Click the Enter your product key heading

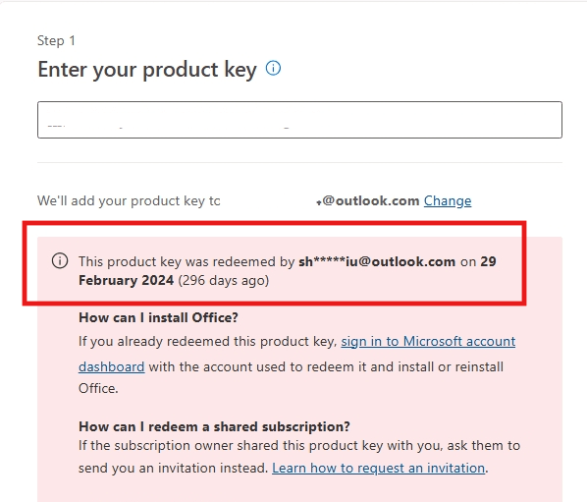coord(147,70)
